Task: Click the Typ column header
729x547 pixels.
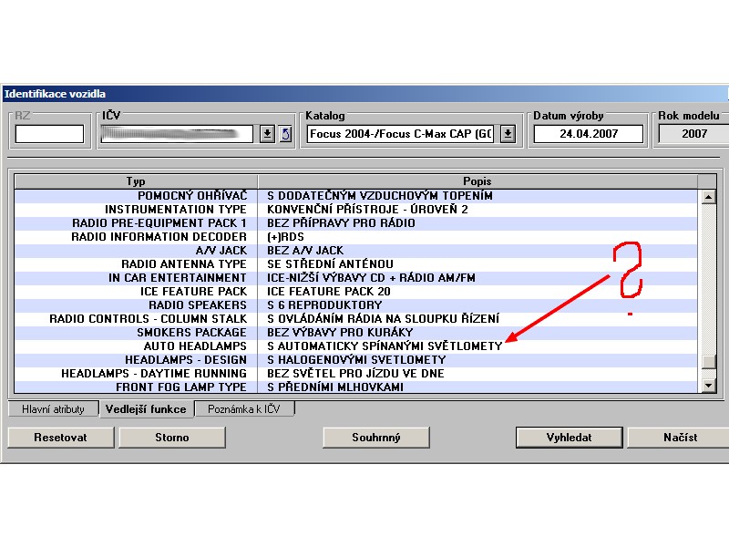Action: tap(136, 181)
